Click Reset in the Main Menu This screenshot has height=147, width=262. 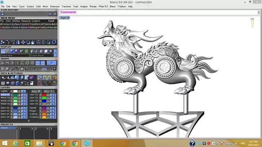51,21
